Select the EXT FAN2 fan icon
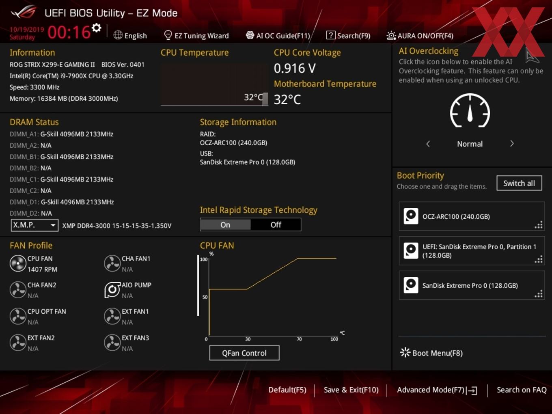The image size is (552, 414). point(18,343)
